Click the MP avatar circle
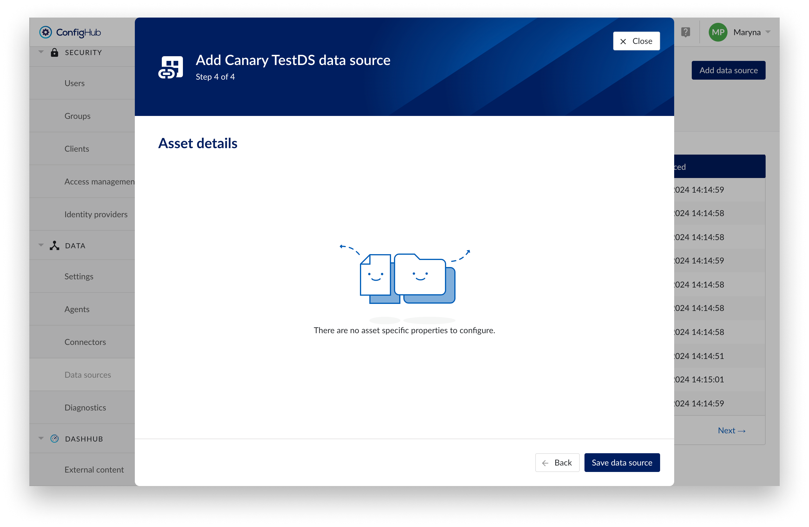The width and height of the screenshot is (809, 527). pyautogui.click(x=718, y=32)
